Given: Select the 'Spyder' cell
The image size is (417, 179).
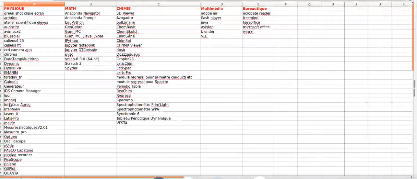Looking at the screenshot, I should click(90, 68).
